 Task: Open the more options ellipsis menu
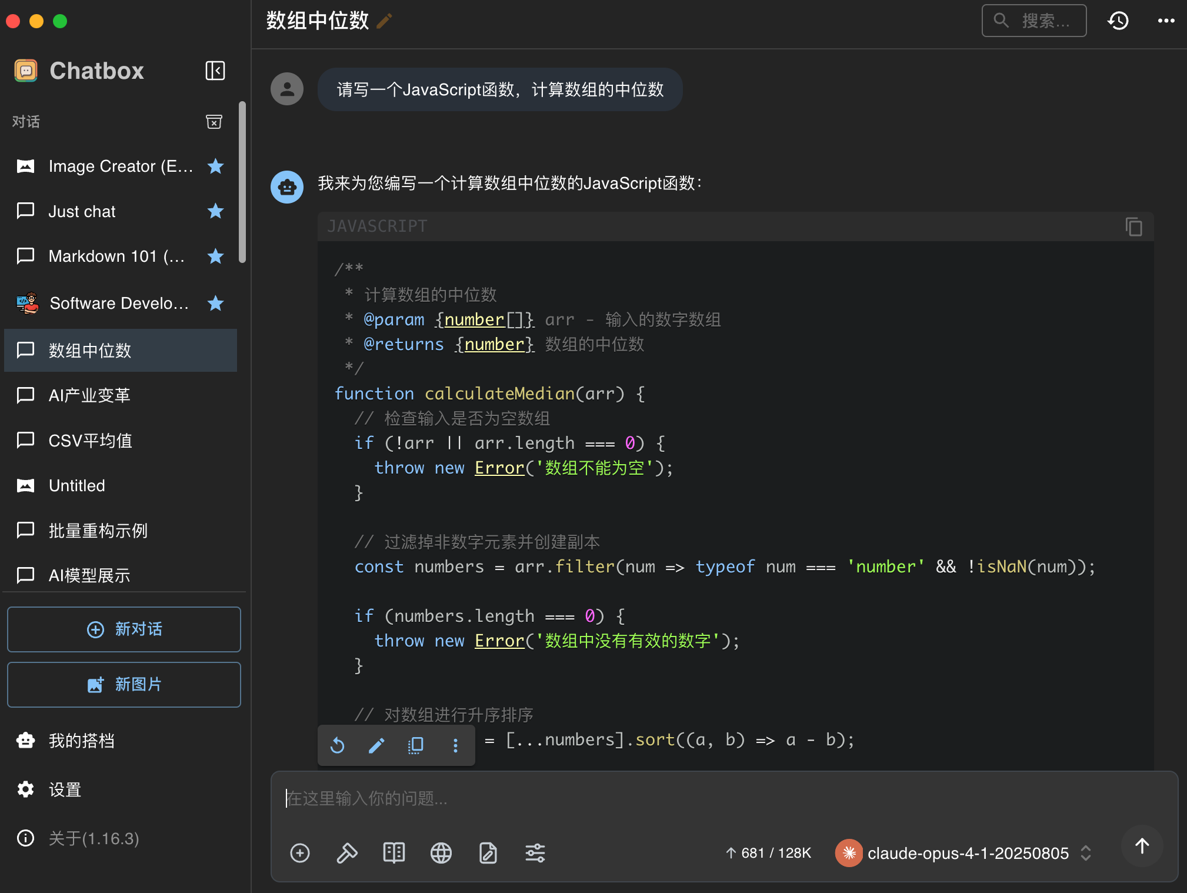click(x=1166, y=21)
